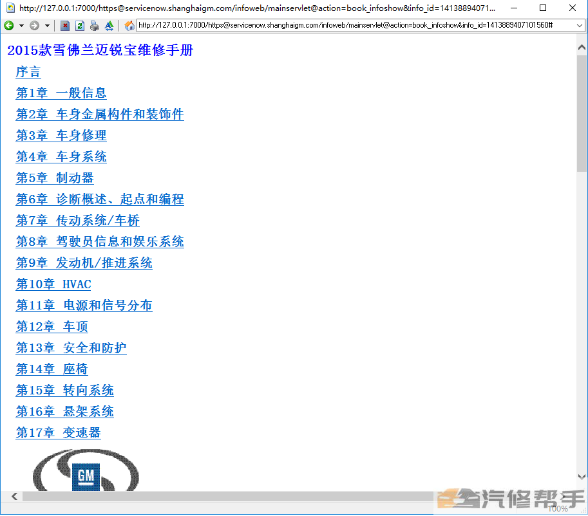Open 第9章 发动机/推进系统
This screenshot has width=588, height=516.
point(84,263)
